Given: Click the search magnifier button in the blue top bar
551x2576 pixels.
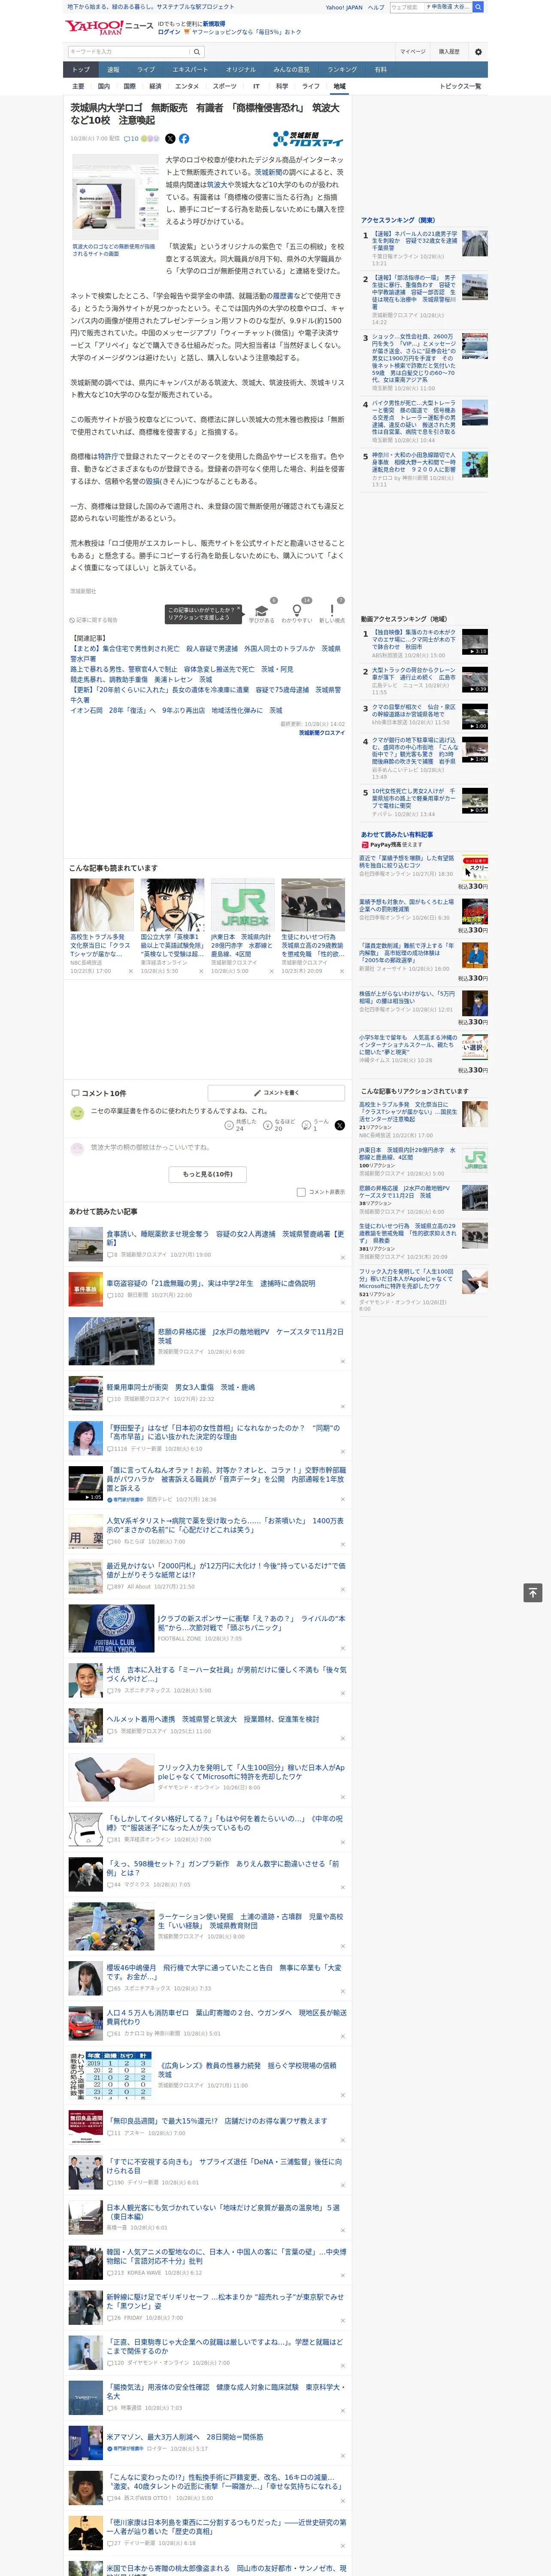Looking at the screenshot, I should (478, 7).
